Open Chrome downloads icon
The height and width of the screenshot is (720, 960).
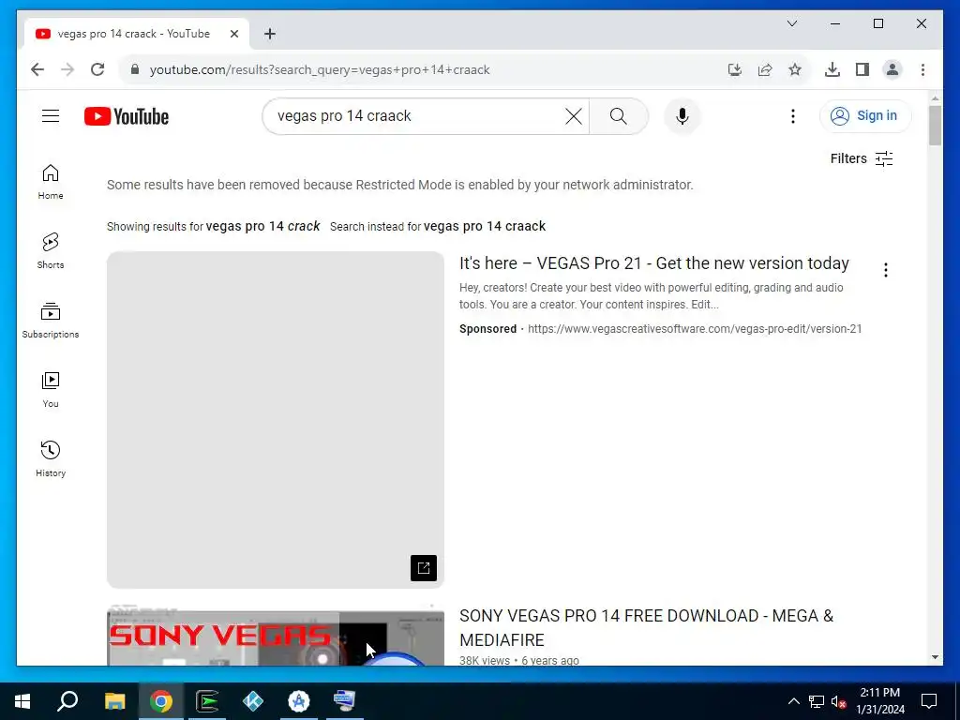(832, 69)
